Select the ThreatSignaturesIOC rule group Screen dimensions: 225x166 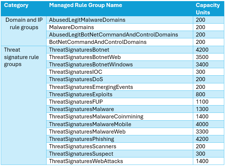point(75,72)
